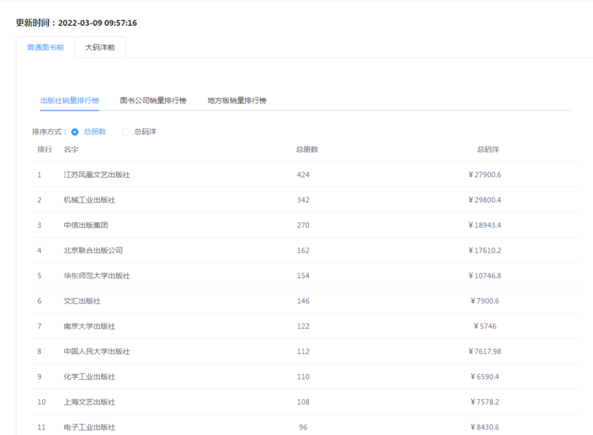The image size is (593, 435).
Task: Click the 总册数 table column header
Action: click(307, 149)
